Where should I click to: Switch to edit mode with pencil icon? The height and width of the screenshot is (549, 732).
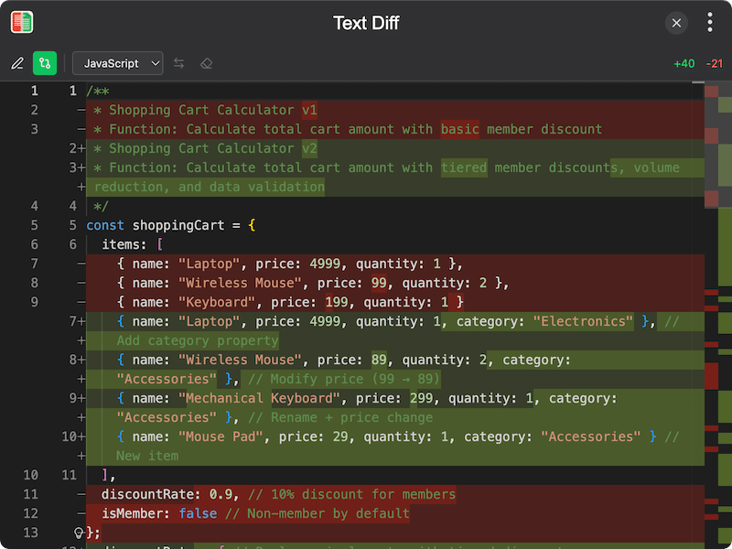point(17,63)
